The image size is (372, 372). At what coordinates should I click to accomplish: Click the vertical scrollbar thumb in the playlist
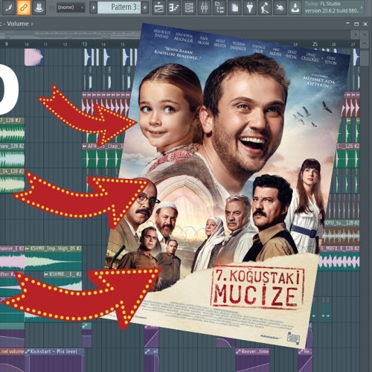point(365,57)
